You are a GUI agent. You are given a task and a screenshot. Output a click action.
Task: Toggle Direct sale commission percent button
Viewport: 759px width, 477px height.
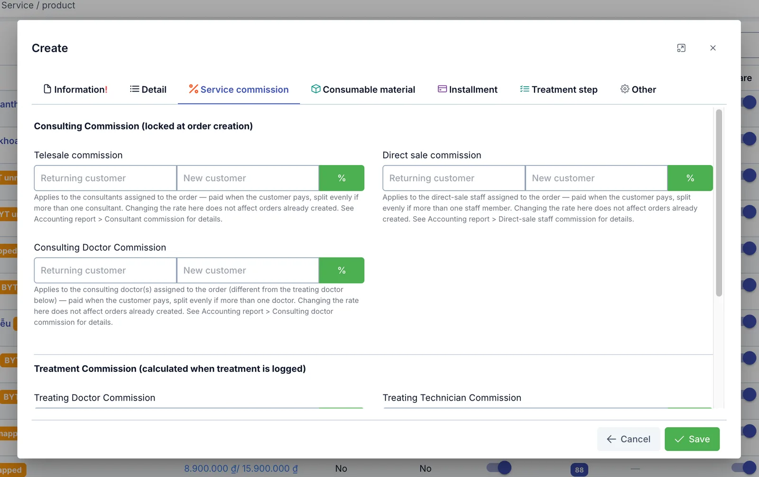click(690, 178)
